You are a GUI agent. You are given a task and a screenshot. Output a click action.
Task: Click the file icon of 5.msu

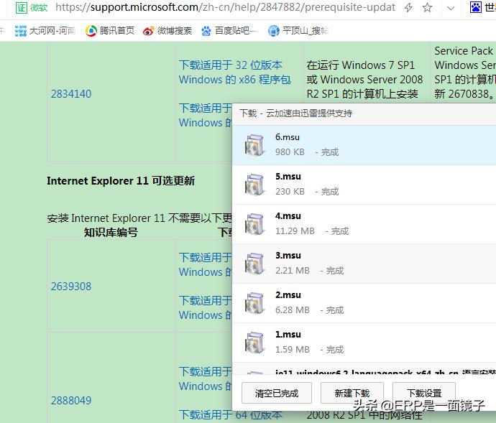pos(254,185)
